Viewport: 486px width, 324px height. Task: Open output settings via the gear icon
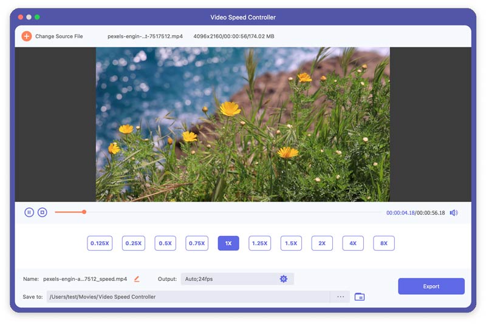283,279
